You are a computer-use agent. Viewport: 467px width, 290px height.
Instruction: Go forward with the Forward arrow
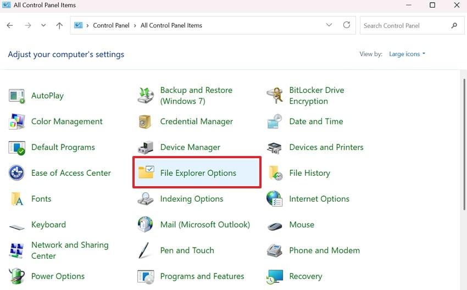[x=28, y=25]
